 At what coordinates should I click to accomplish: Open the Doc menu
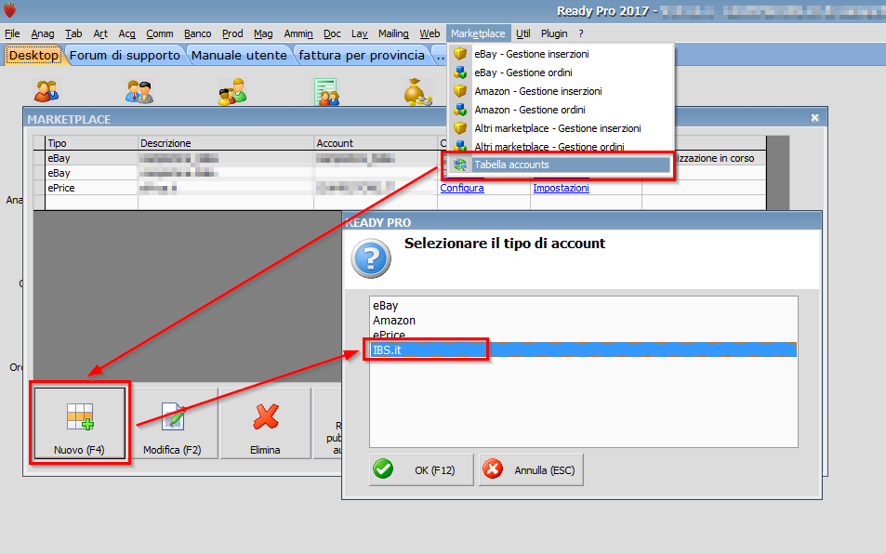(x=332, y=33)
